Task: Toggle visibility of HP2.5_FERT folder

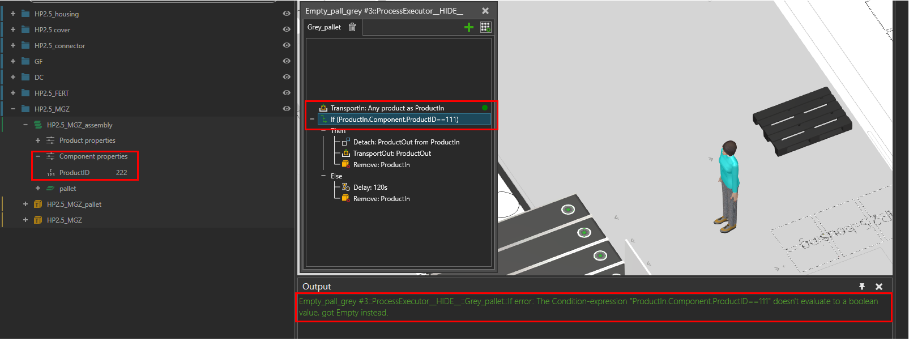Action: (287, 93)
